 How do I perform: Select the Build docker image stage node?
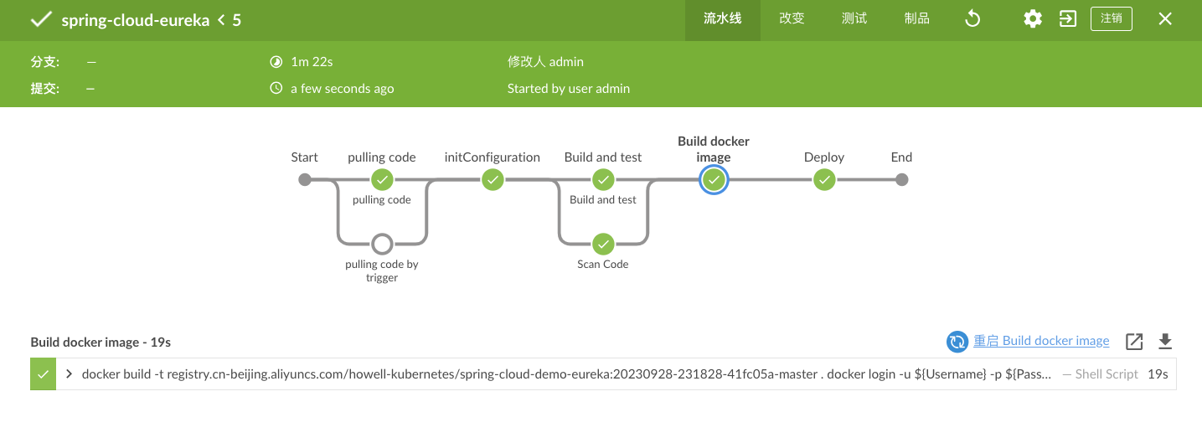point(714,179)
